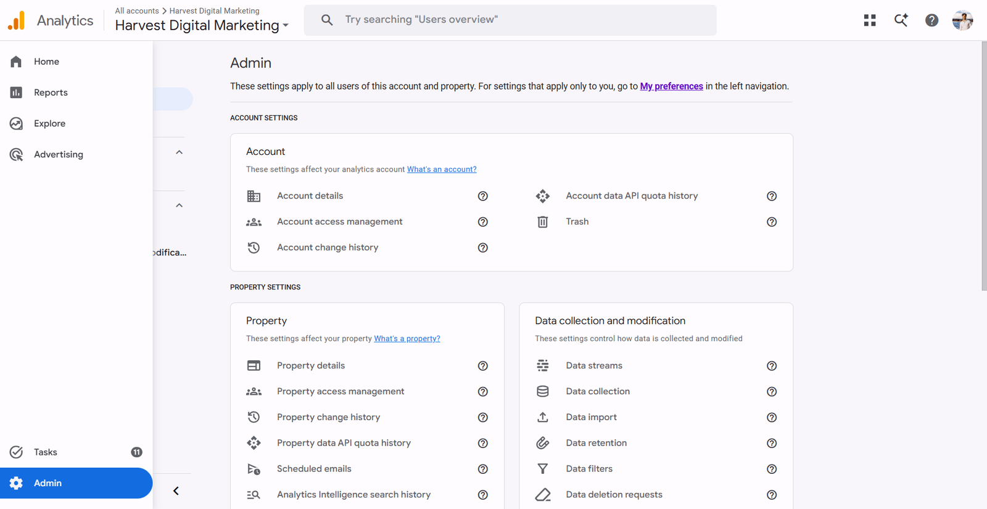Open the Help icon in the header
The height and width of the screenshot is (509, 987).
(931, 20)
